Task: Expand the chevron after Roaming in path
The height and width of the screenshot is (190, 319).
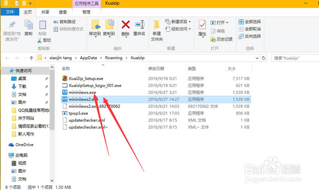Action: tap(126, 58)
